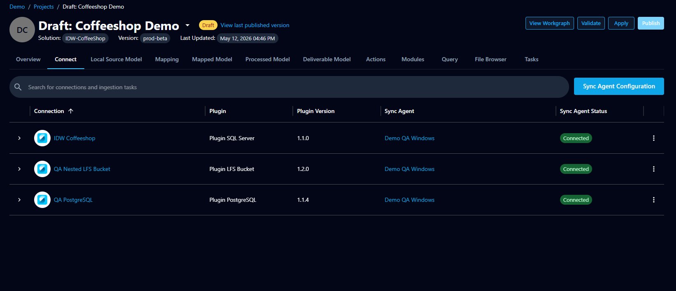Sort by the Connection column header
This screenshot has height=291, width=676.
[x=49, y=111]
